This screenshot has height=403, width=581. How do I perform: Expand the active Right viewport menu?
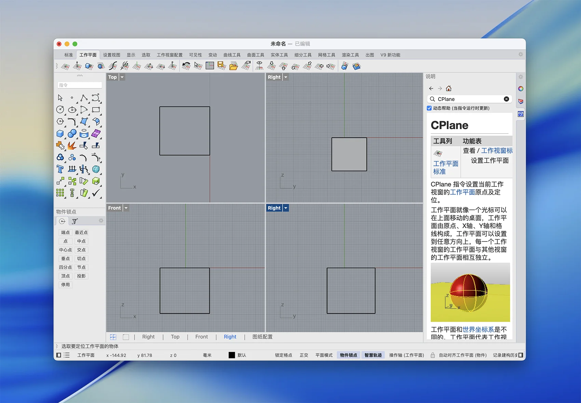click(x=286, y=208)
